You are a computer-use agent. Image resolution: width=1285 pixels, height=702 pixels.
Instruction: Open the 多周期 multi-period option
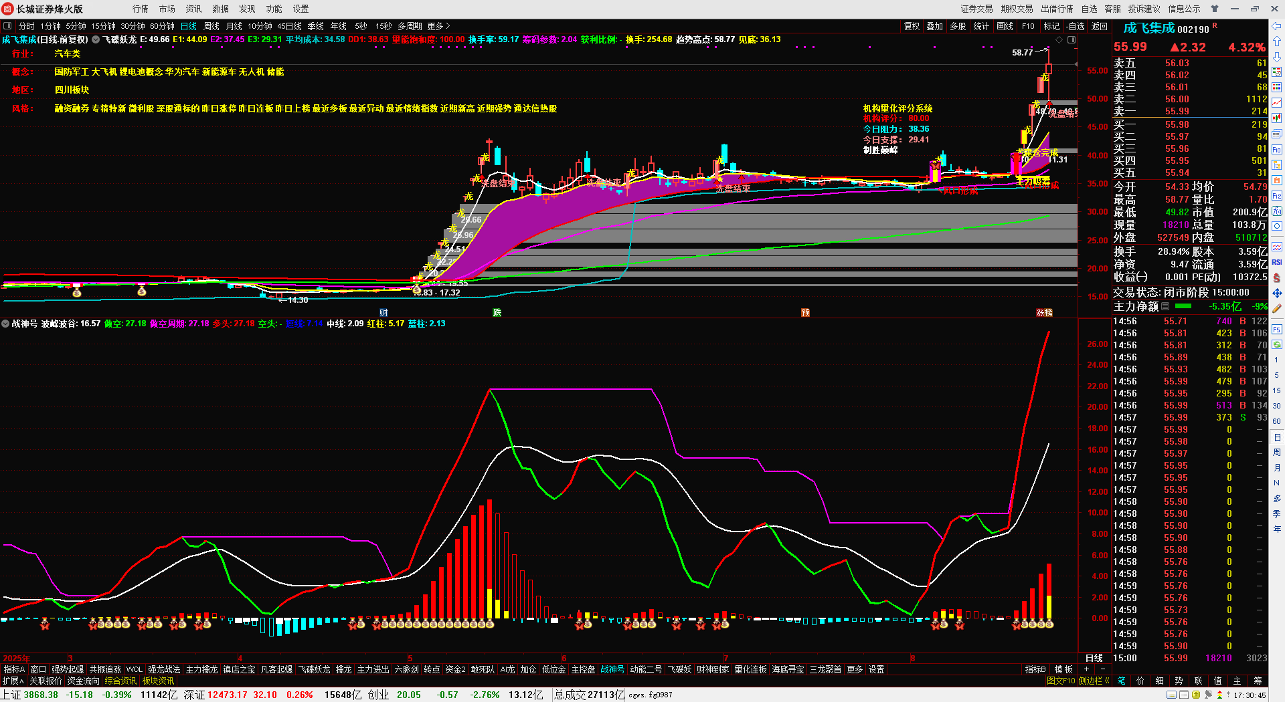click(x=410, y=26)
